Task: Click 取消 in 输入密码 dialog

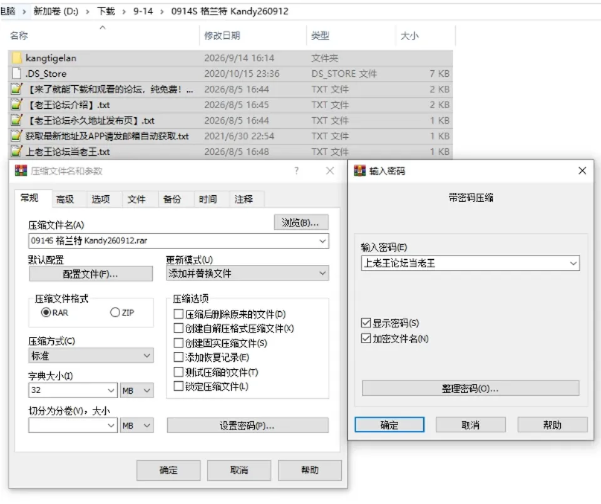Action: (471, 424)
